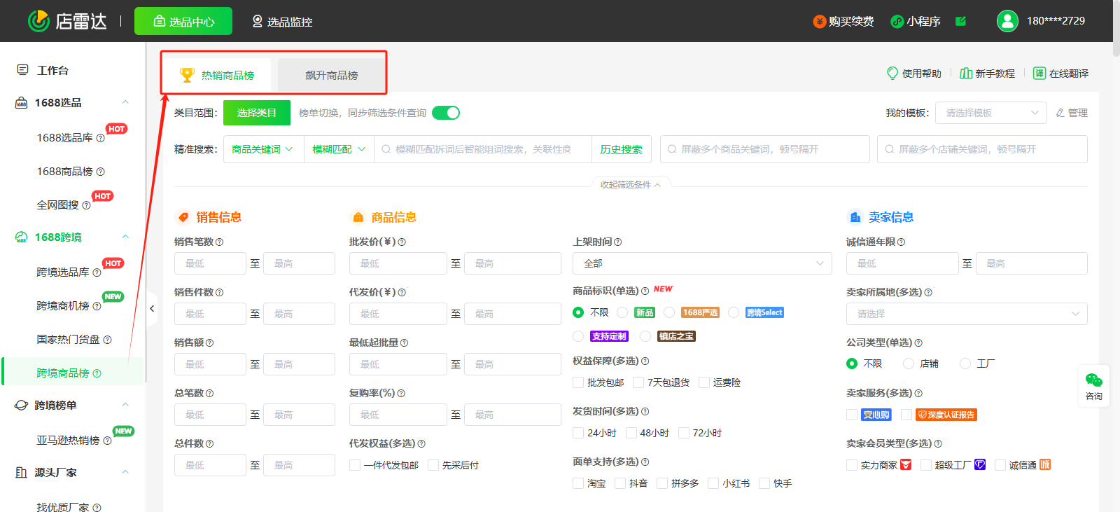Open the 请选择模板 template dropdown
Image resolution: width=1120 pixels, height=512 pixels.
coord(991,113)
